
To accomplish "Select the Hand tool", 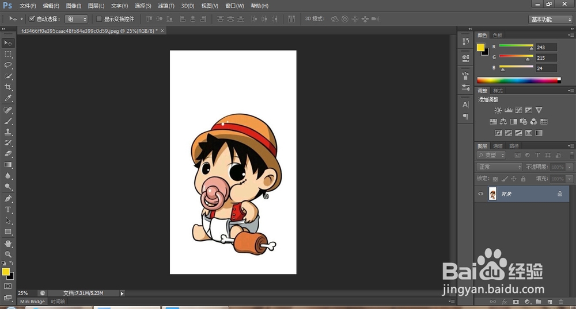I will pyautogui.click(x=7, y=244).
